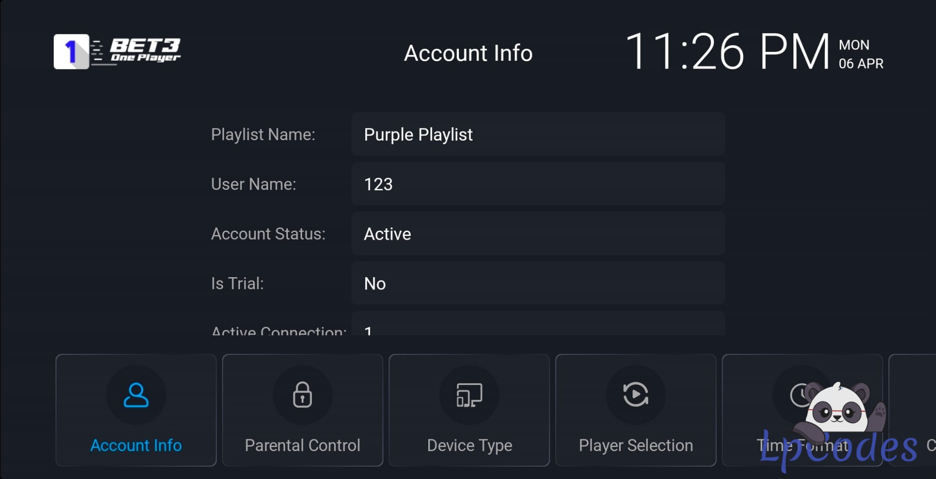Select the Active Connection value field
936x479 pixels.
coord(538,326)
